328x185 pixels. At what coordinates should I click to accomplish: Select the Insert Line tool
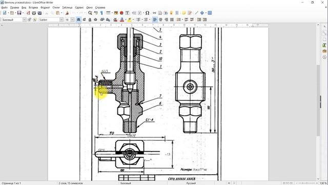tap(196, 13)
